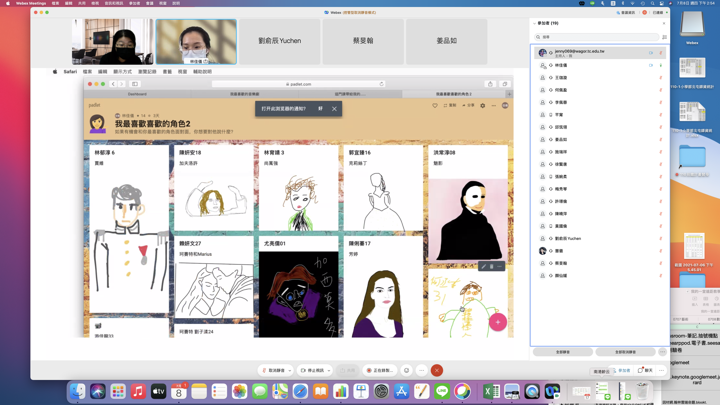The image size is (720, 405).
Task: Collapse the 參加者 (19) panel header chevron
Action: (x=534, y=23)
